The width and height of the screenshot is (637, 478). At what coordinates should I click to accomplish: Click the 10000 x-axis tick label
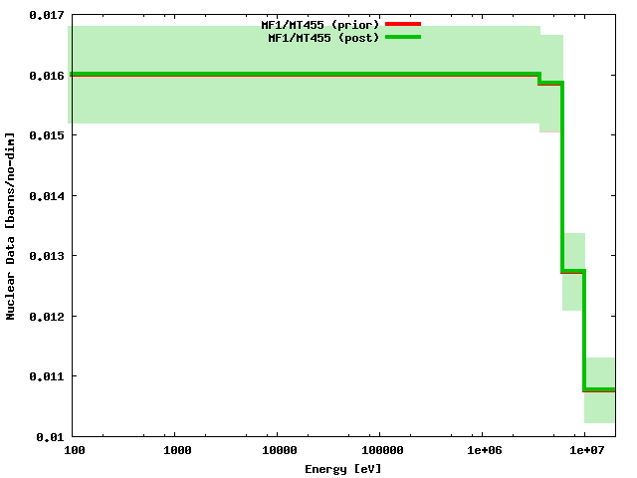tap(277, 451)
